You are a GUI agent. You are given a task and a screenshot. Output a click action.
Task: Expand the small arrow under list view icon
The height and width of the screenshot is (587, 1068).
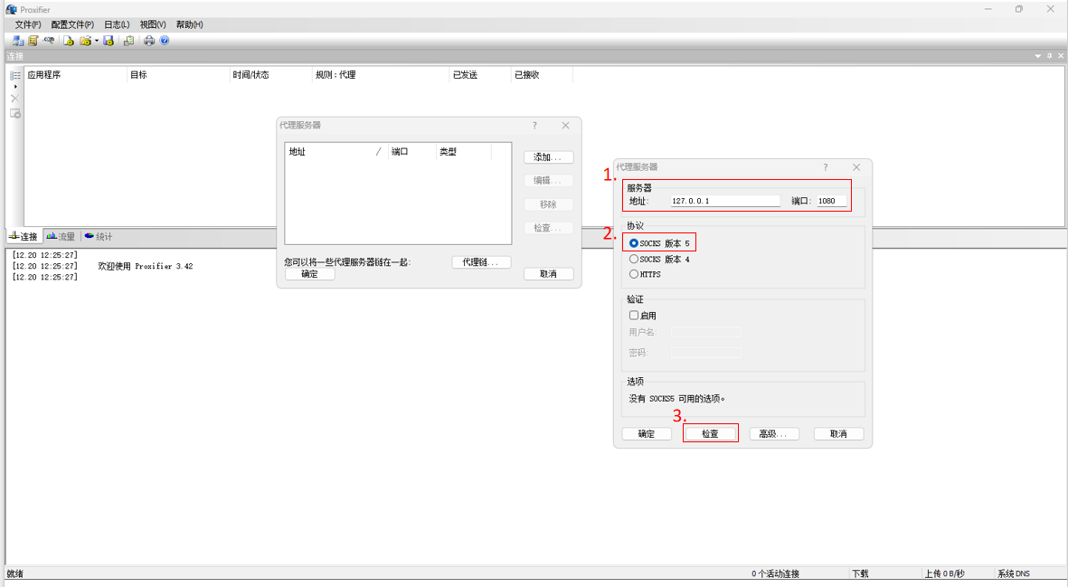click(x=15, y=87)
